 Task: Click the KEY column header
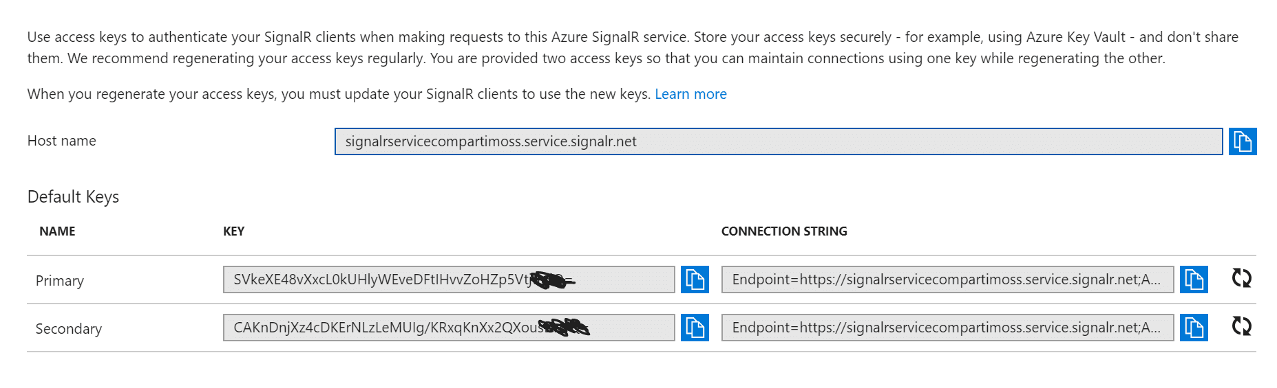tap(234, 231)
